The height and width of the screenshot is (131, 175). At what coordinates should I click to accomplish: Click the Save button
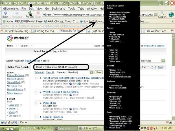(x=99, y=72)
